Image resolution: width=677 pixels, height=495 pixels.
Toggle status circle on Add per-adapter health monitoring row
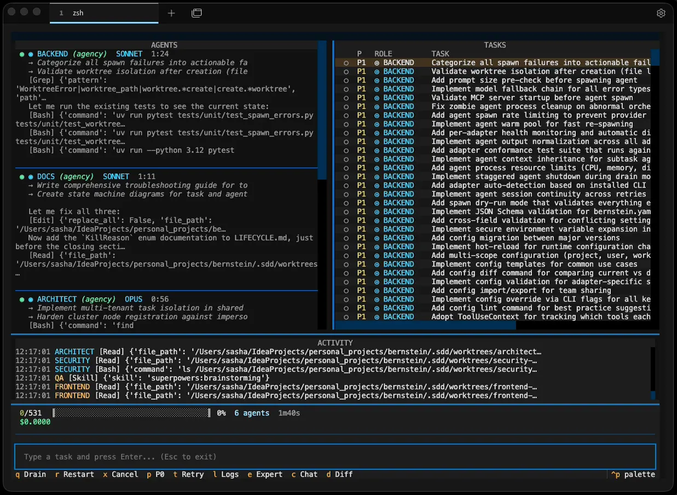[x=346, y=133]
